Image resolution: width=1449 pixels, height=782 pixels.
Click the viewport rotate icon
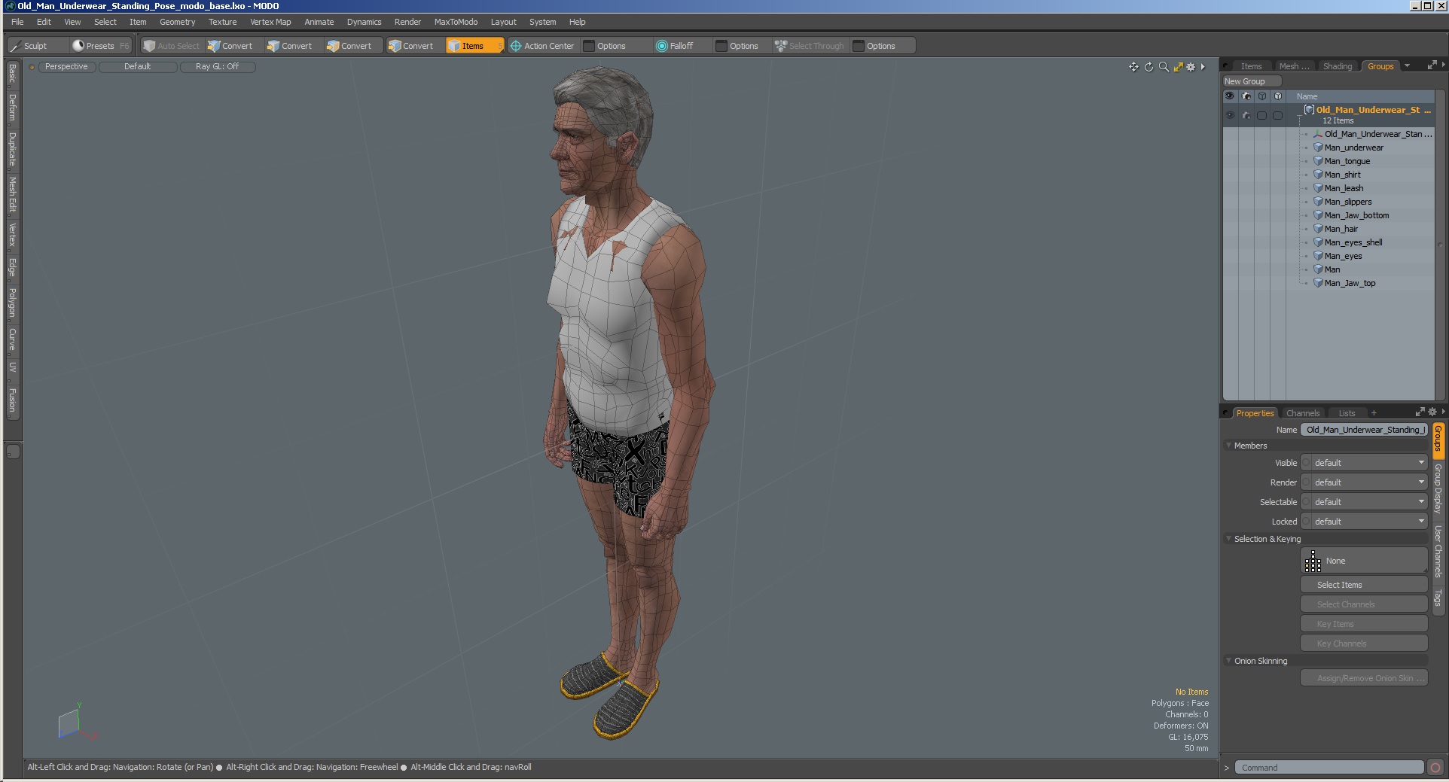(x=1149, y=67)
